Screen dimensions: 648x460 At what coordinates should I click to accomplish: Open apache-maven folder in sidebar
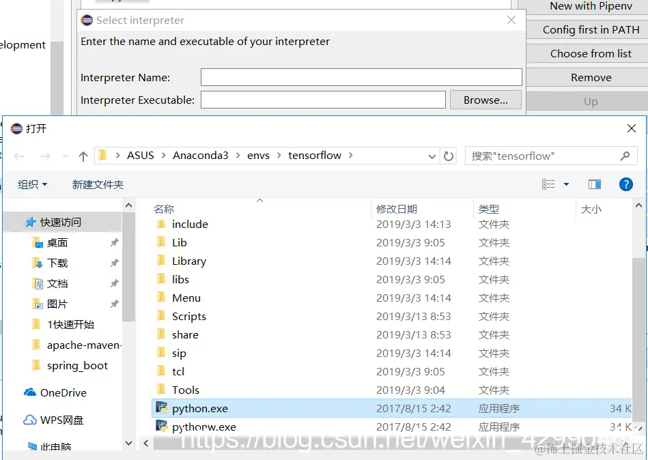(x=84, y=345)
